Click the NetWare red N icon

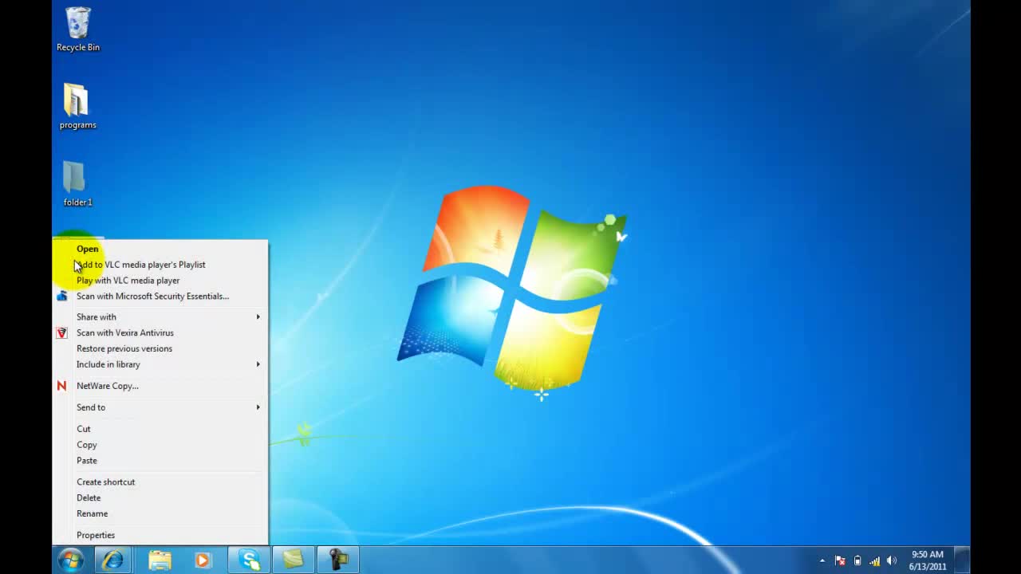[x=62, y=386]
